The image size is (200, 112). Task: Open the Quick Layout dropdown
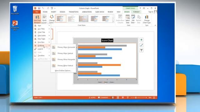(44, 19)
